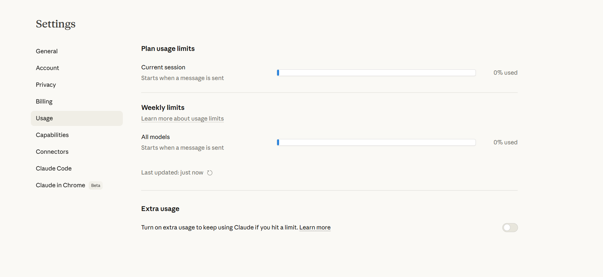
Task: Open Privacy settings
Action: [x=77, y=85]
